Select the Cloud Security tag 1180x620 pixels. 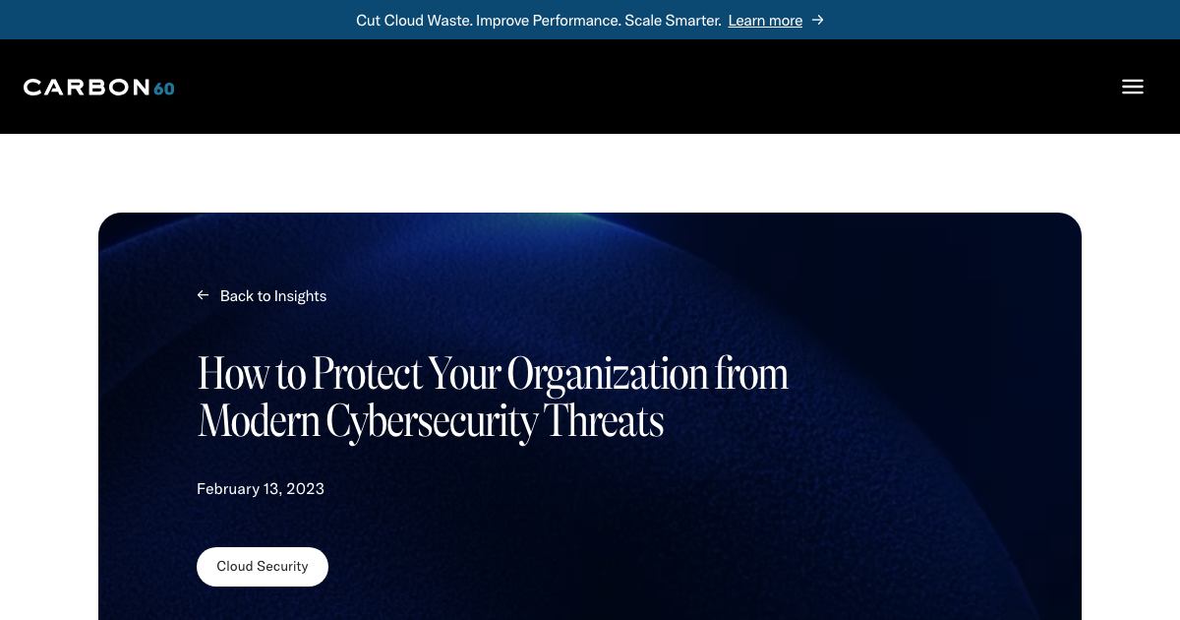263,567
